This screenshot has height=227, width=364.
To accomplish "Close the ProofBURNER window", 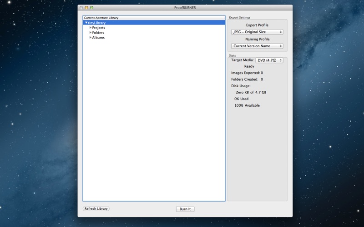I will [81, 8].
